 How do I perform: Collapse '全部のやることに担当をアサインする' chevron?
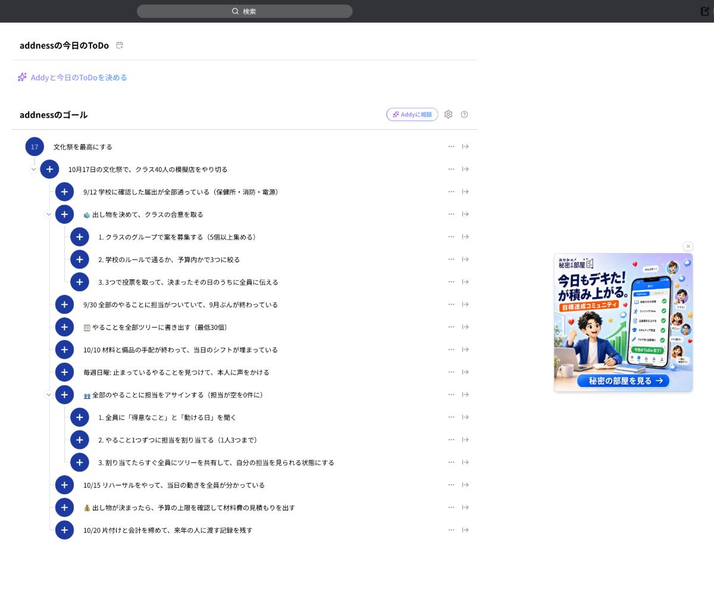tap(49, 395)
